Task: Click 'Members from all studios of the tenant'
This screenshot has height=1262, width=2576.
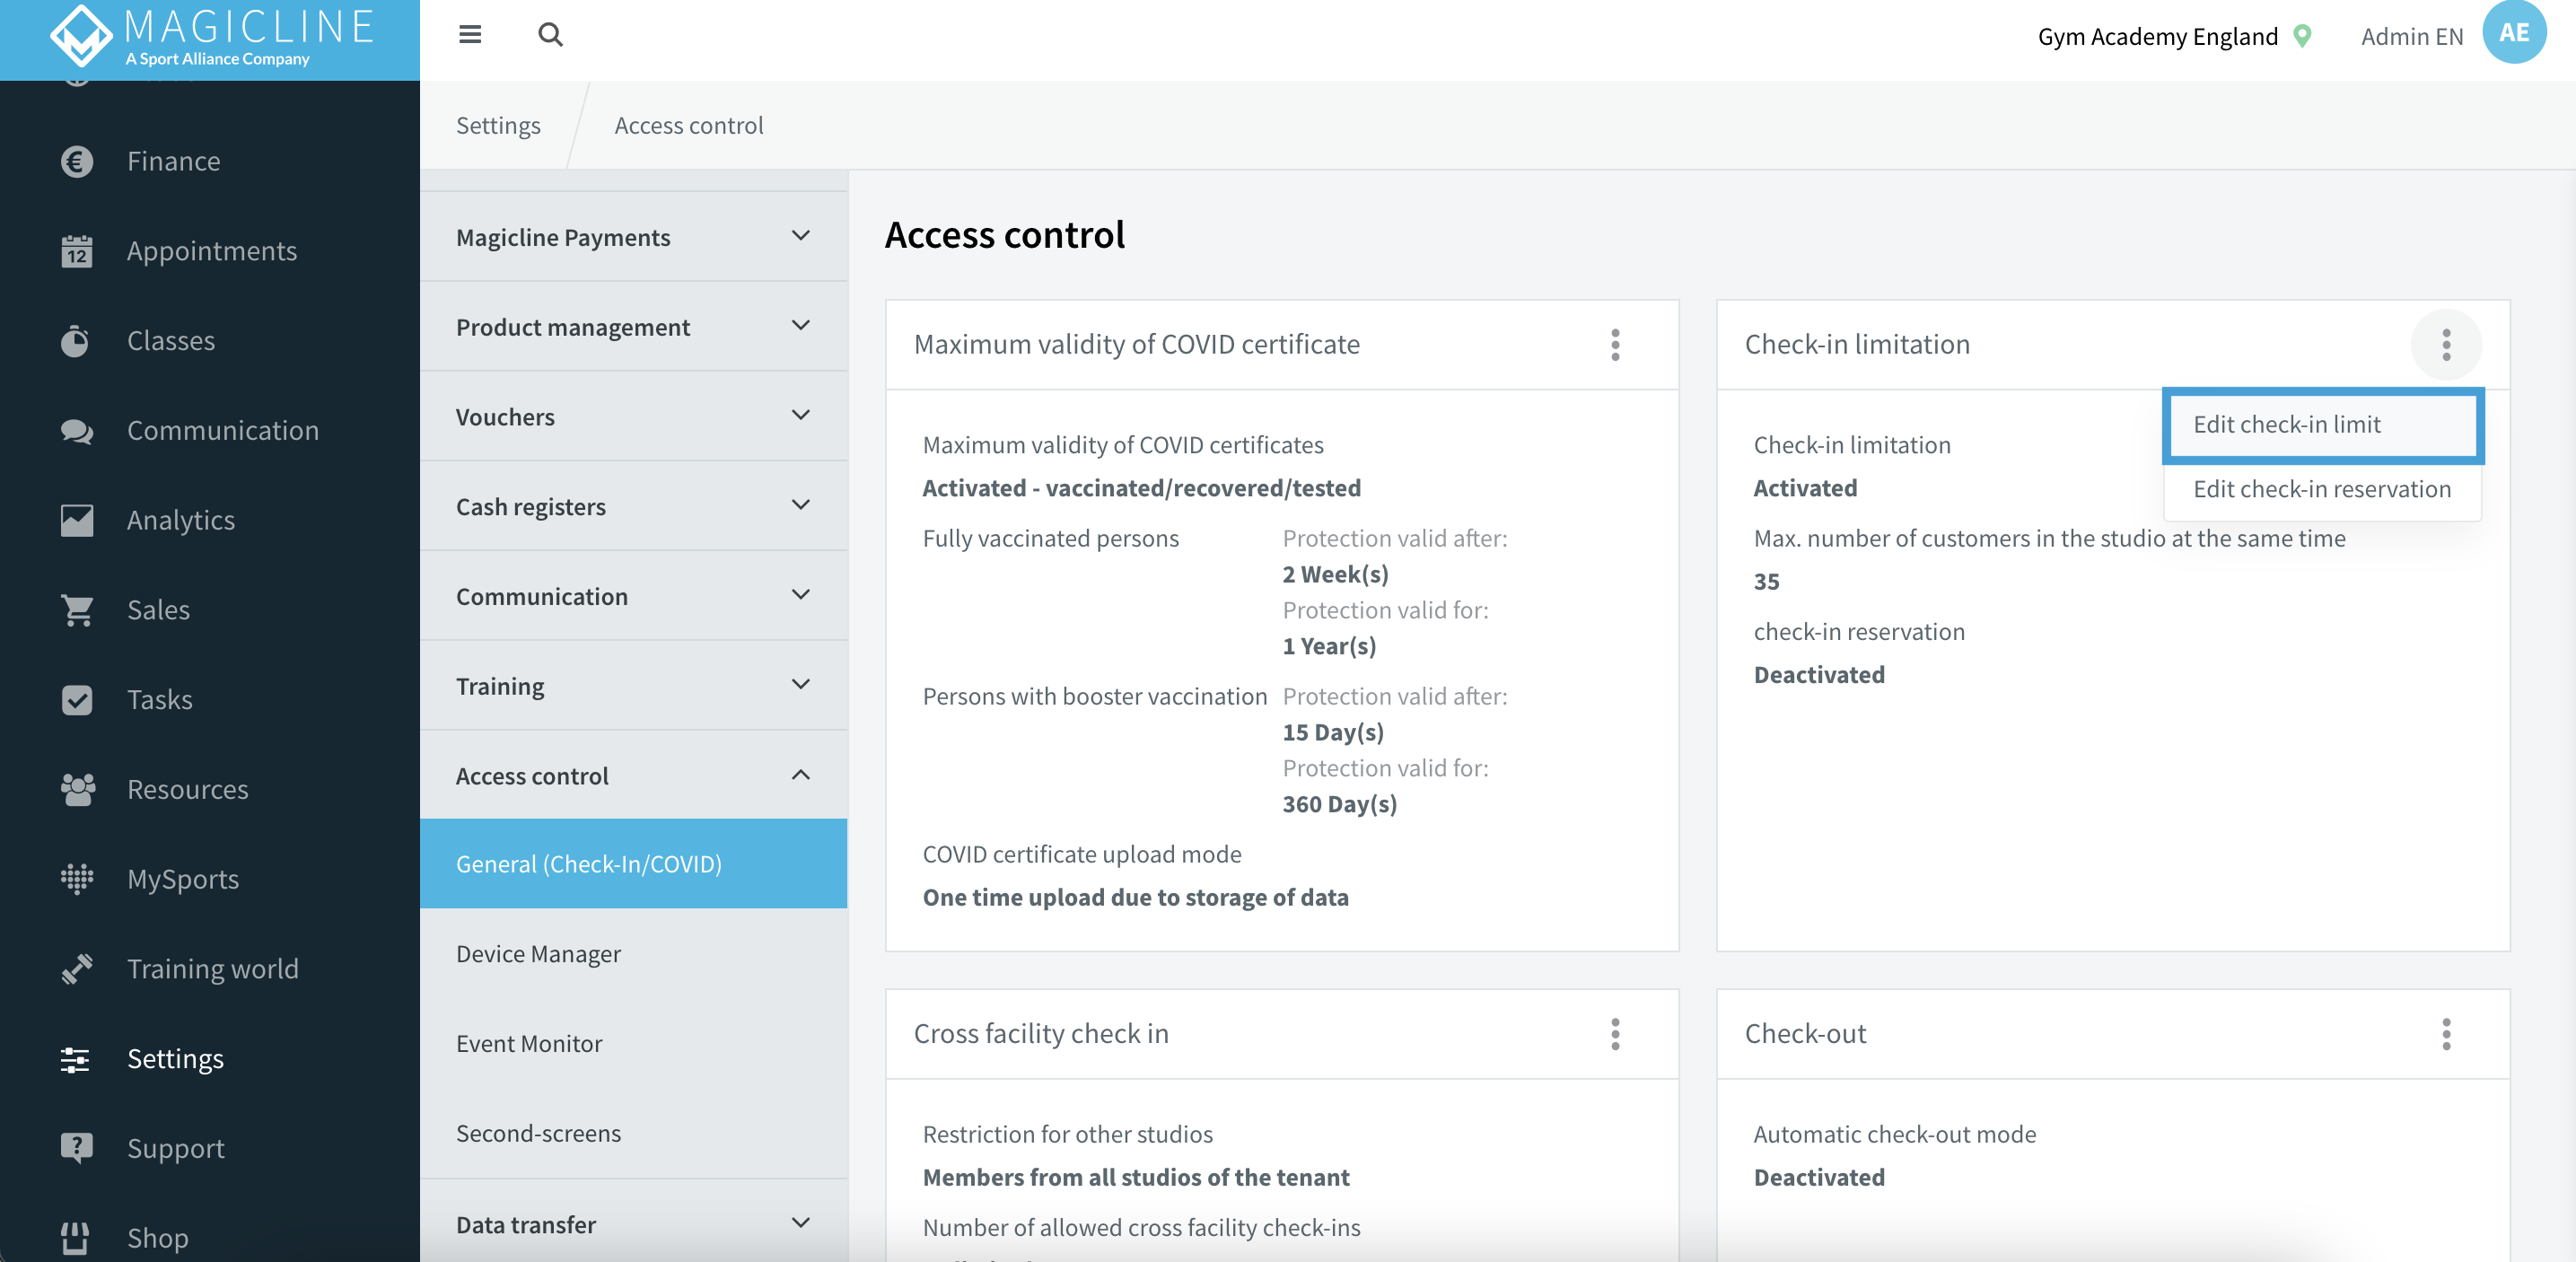Action: pos(1135,1177)
